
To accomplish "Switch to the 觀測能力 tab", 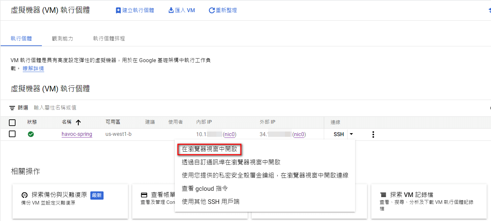I will 62,38.
